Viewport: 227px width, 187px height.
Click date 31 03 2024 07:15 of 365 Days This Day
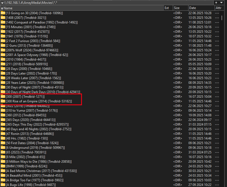(200, 124)
